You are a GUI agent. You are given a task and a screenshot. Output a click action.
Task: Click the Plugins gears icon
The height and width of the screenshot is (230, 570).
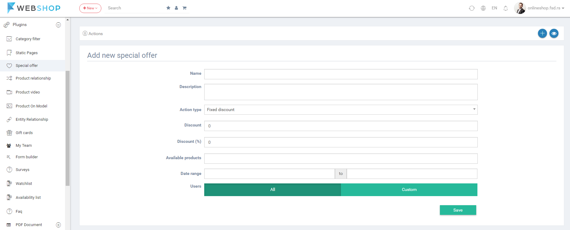point(7,25)
